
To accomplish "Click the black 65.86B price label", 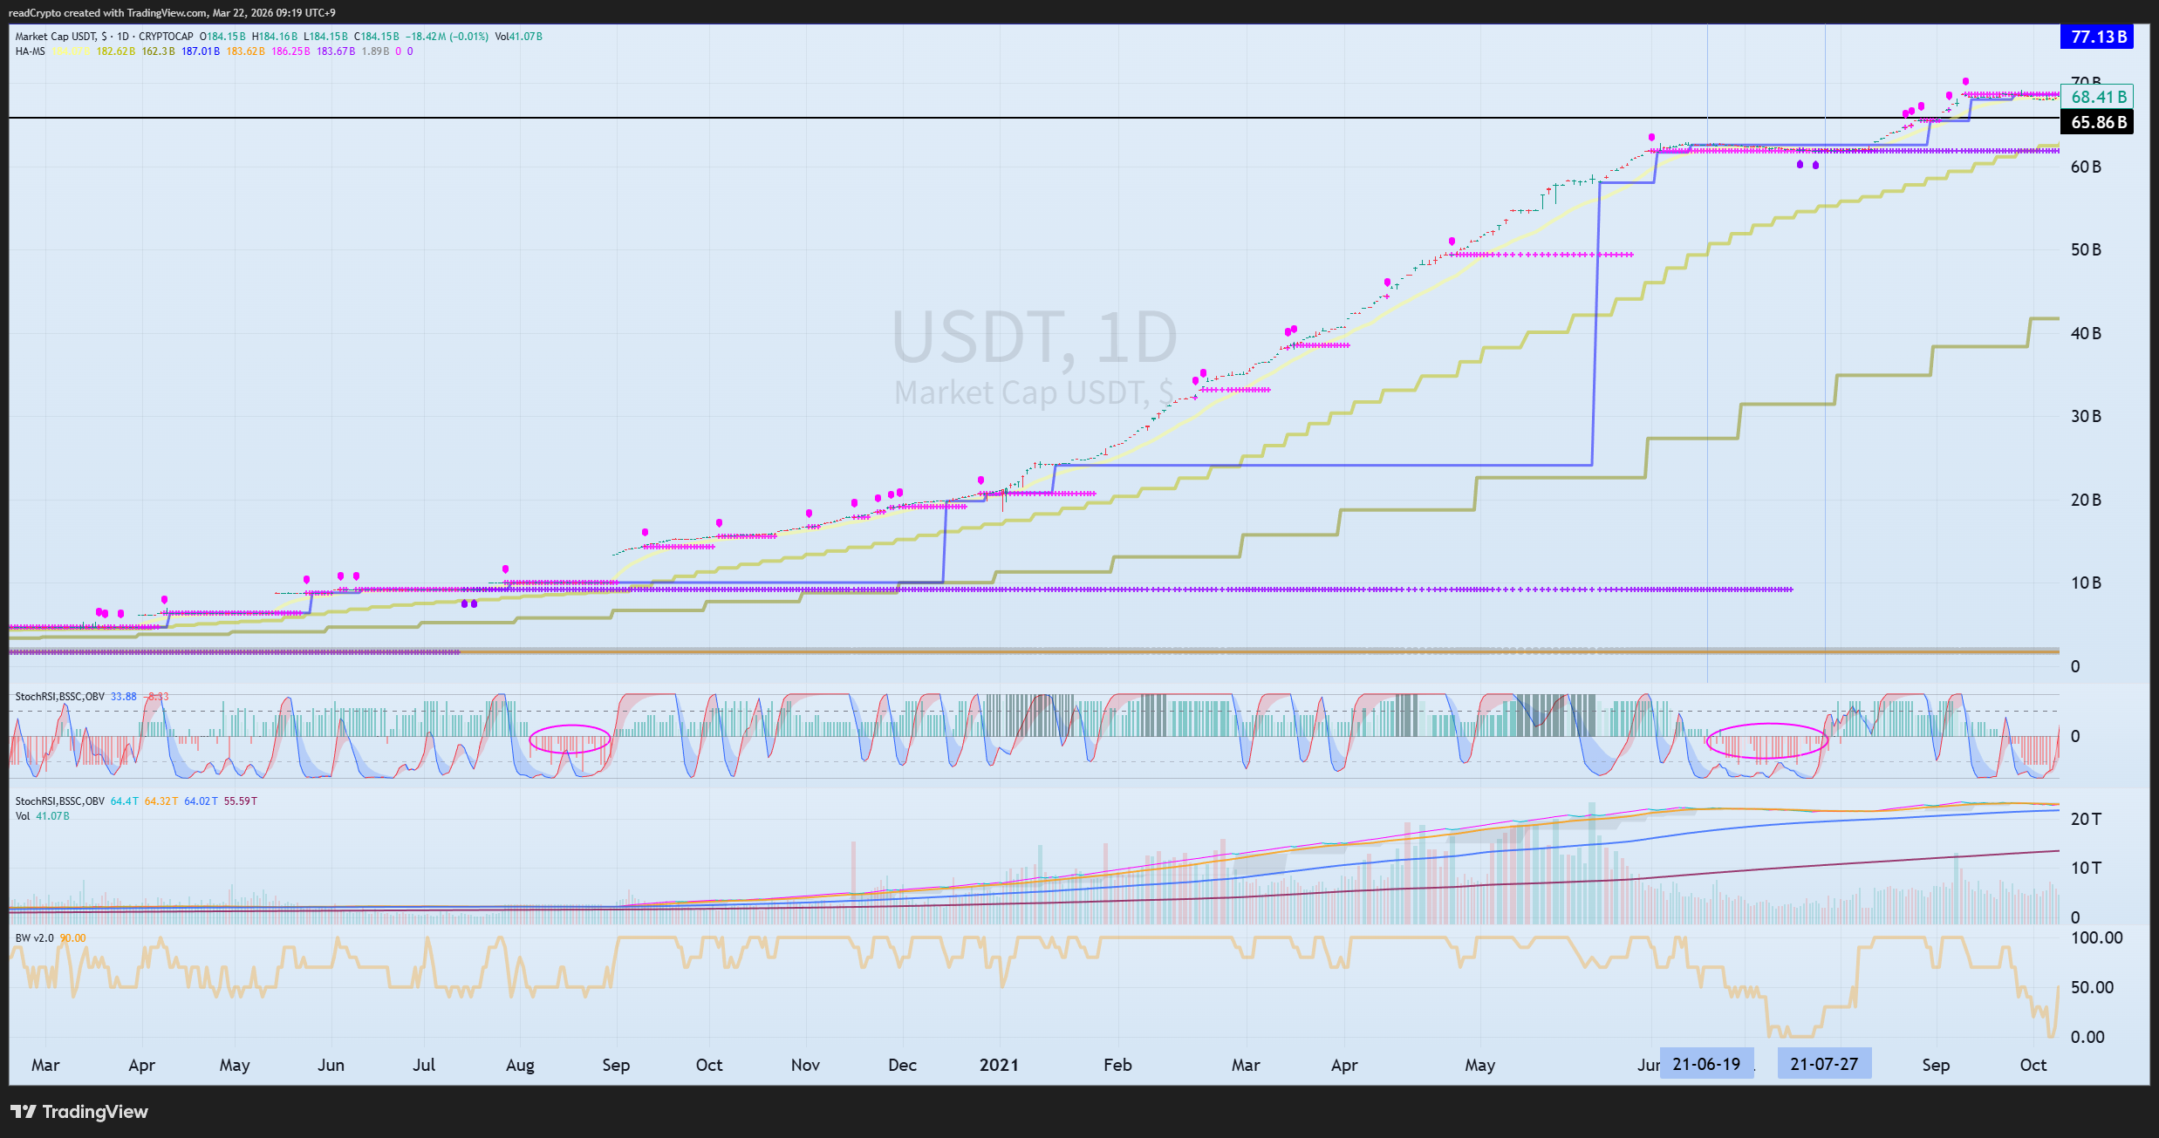I will click(x=2098, y=122).
